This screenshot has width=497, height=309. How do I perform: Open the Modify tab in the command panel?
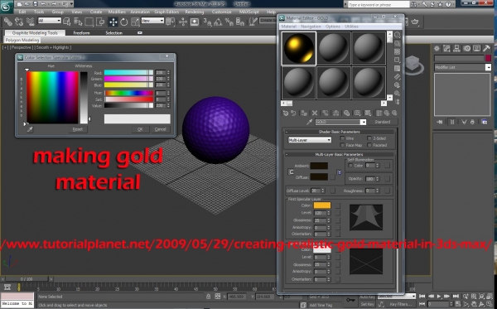coord(446,49)
